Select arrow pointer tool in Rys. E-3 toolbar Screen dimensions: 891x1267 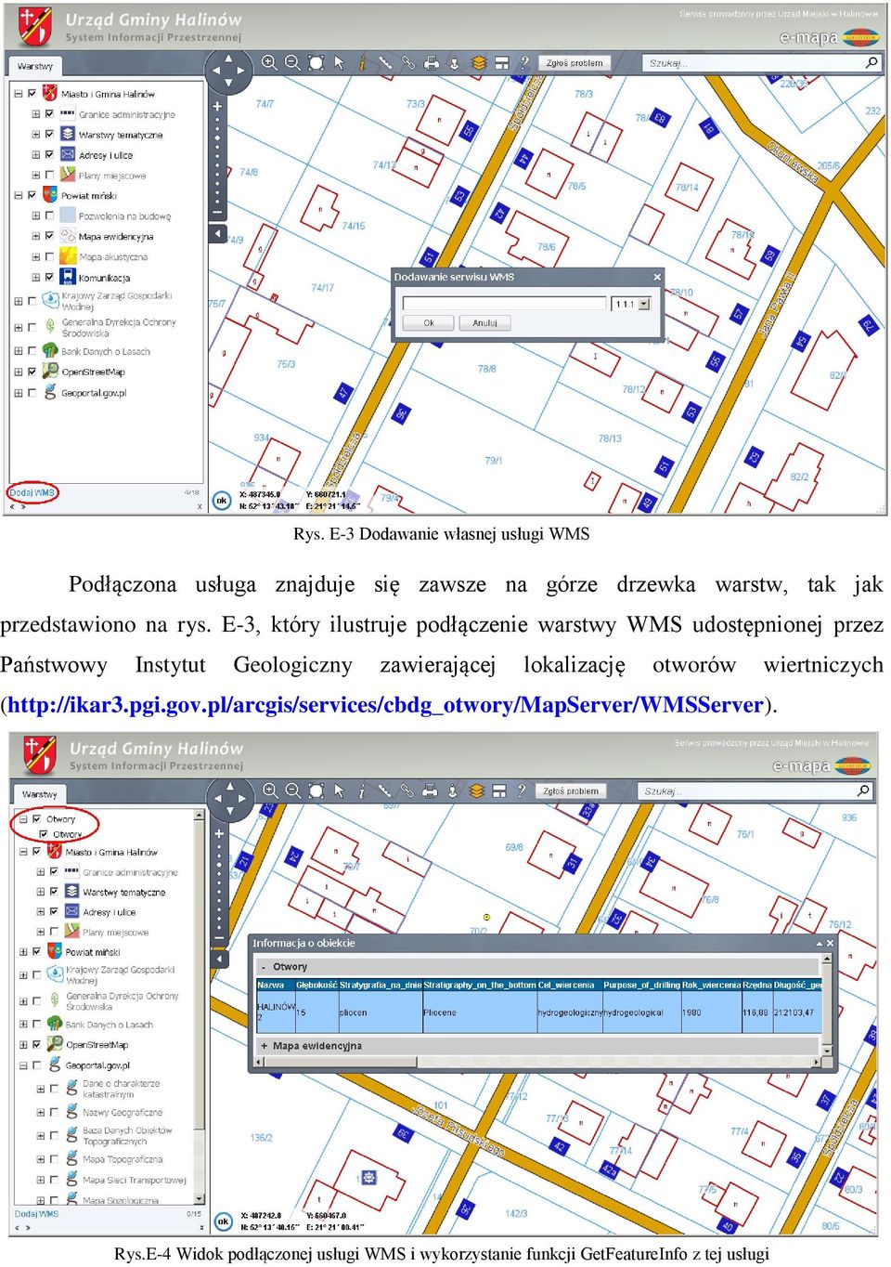(x=339, y=62)
